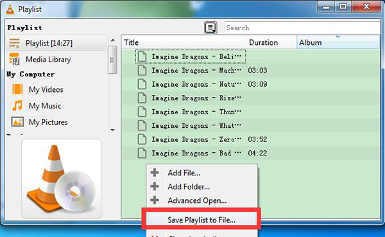Click the My Computer section heading
This screenshot has width=385, height=237.
click(x=30, y=75)
